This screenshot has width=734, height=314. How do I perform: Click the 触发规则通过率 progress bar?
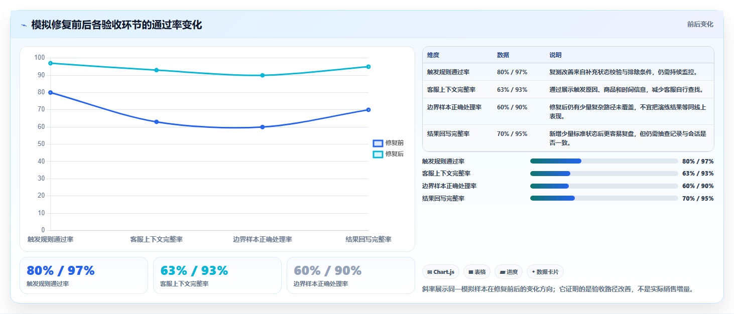pyautogui.click(x=604, y=161)
